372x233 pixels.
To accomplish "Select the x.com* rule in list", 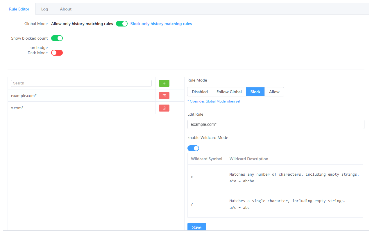I will coord(81,108).
